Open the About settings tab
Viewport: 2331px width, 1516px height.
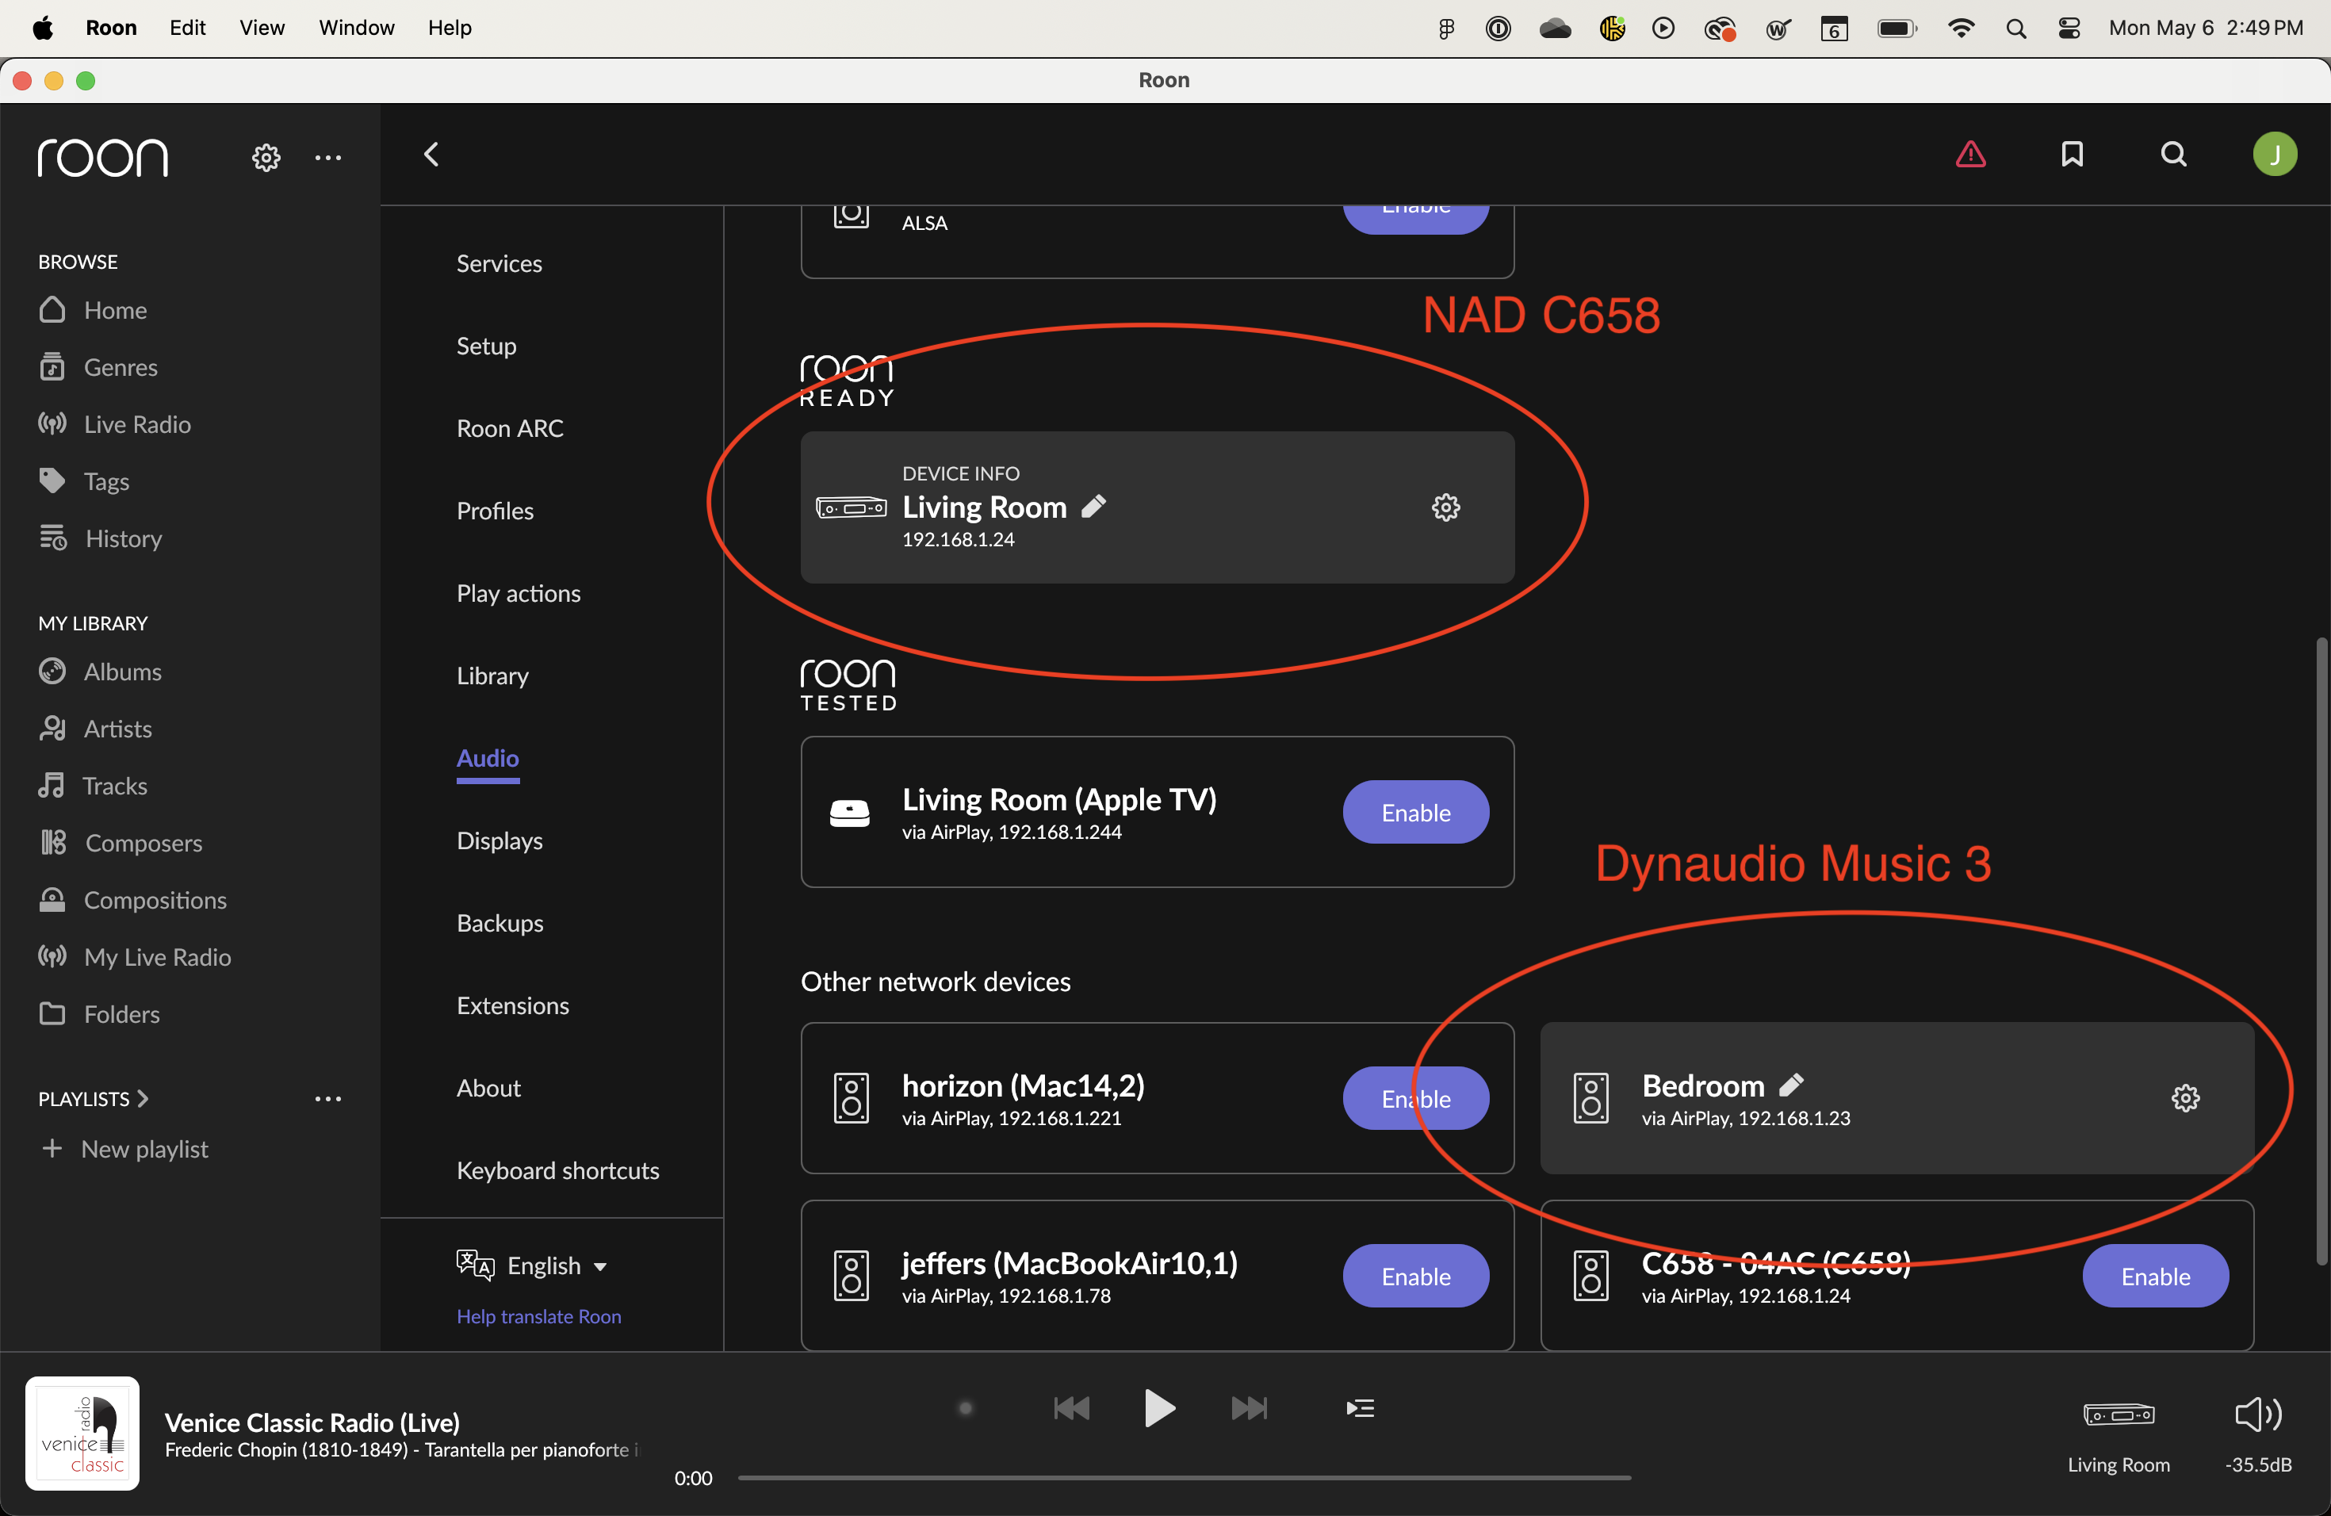(x=488, y=1088)
